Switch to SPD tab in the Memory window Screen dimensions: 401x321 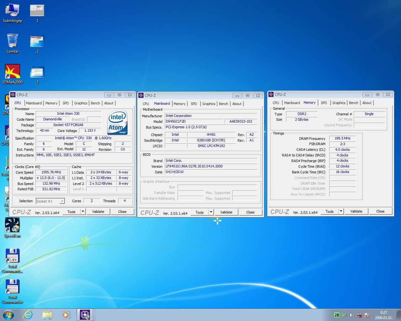click(x=324, y=103)
